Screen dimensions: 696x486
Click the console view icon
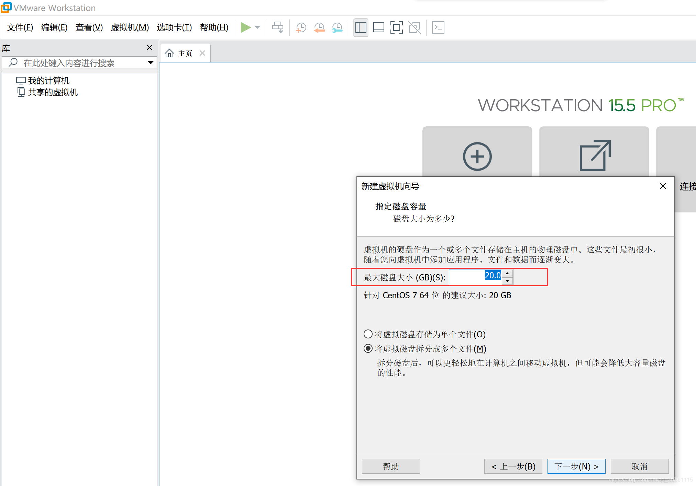pos(438,27)
